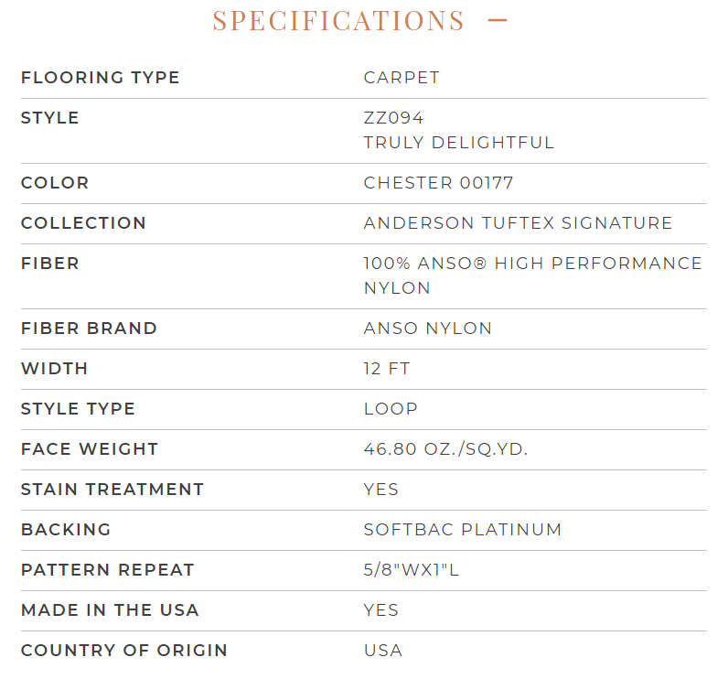Click the 100% ANSO HIGH PERFORMANCE fiber text

point(532,264)
